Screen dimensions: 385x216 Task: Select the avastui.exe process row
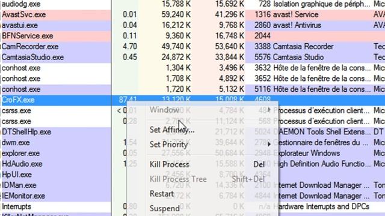point(192,25)
